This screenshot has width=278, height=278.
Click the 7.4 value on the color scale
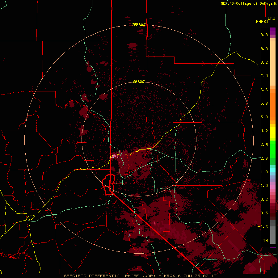click(x=264, y=76)
